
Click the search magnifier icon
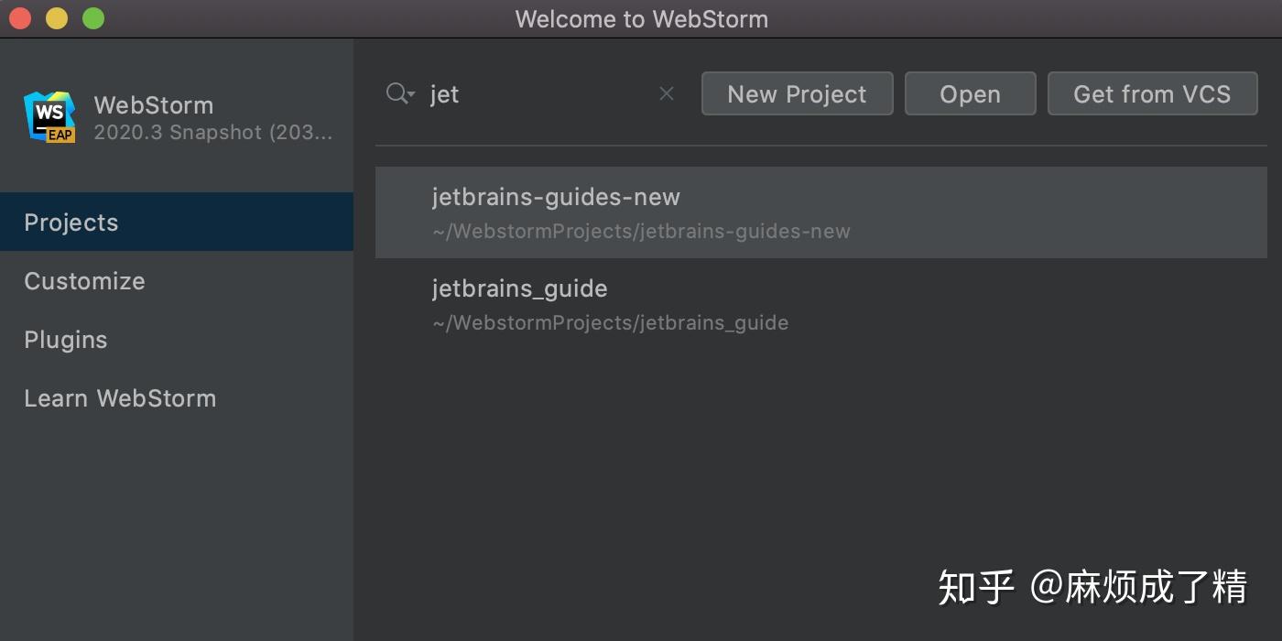coord(396,93)
